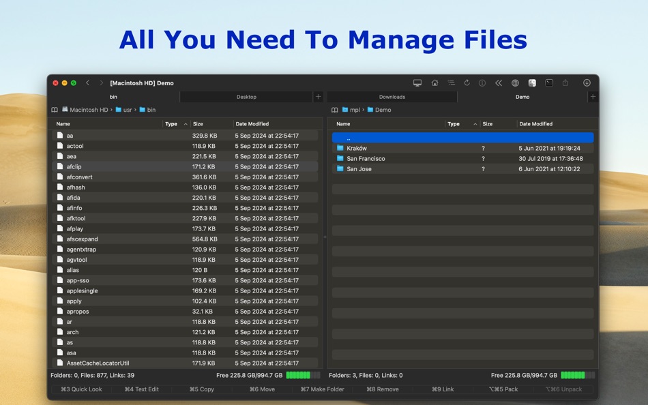Image resolution: width=648 pixels, height=405 pixels.
Task: Click the Share icon in the toolbar
Action: tap(565, 83)
